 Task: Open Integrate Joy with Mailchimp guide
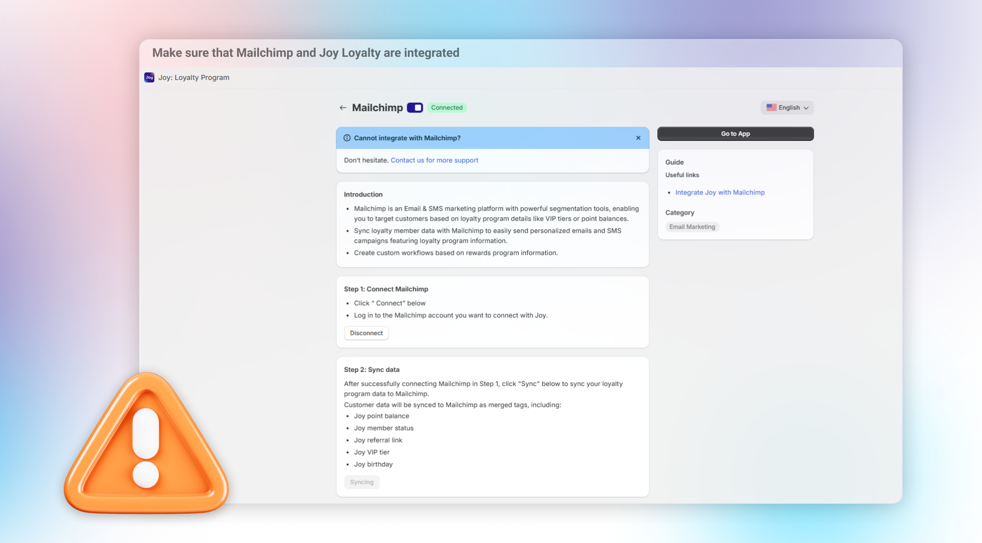tap(720, 193)
